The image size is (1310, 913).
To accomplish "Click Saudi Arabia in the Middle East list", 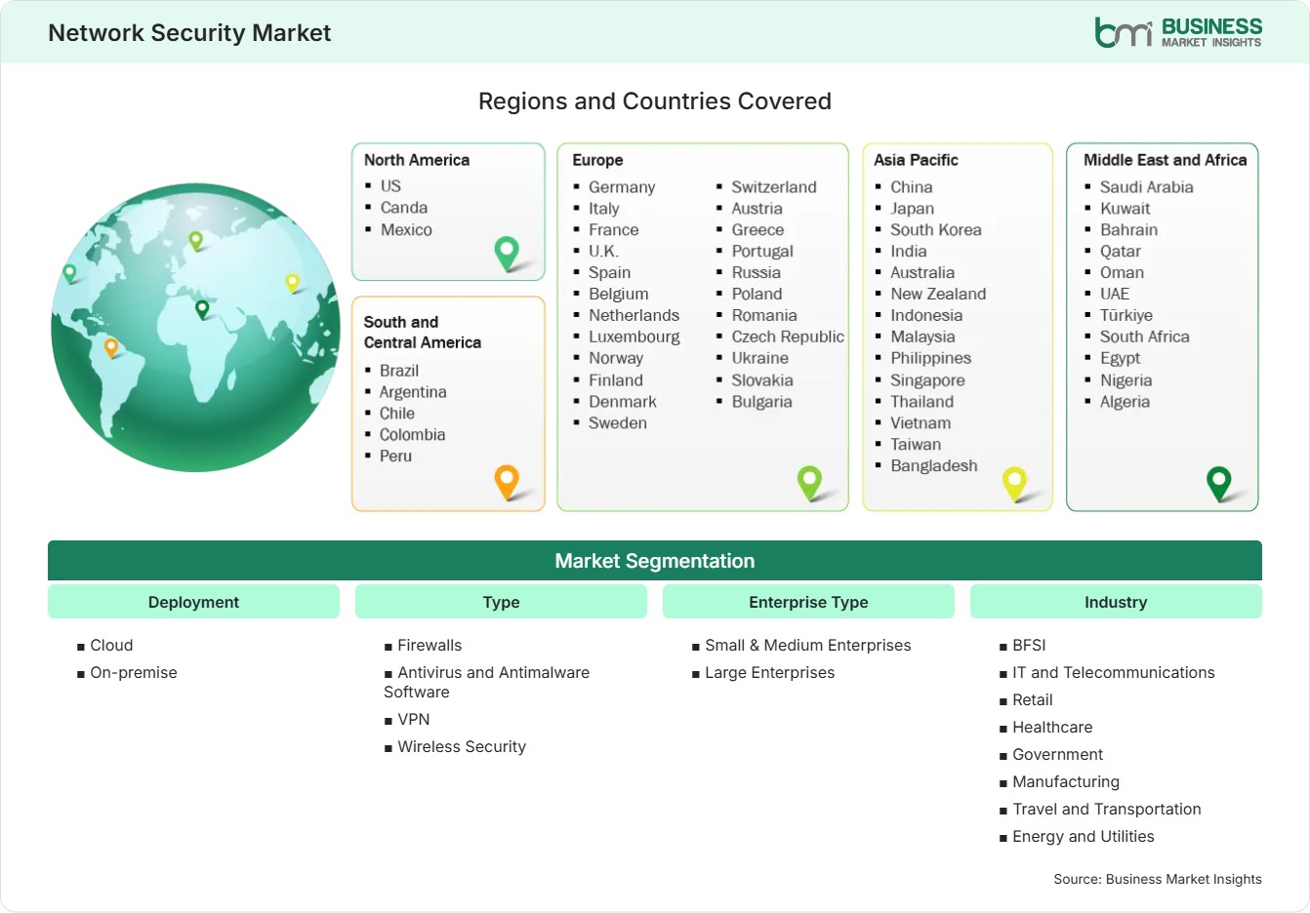I will point(1147,187).
